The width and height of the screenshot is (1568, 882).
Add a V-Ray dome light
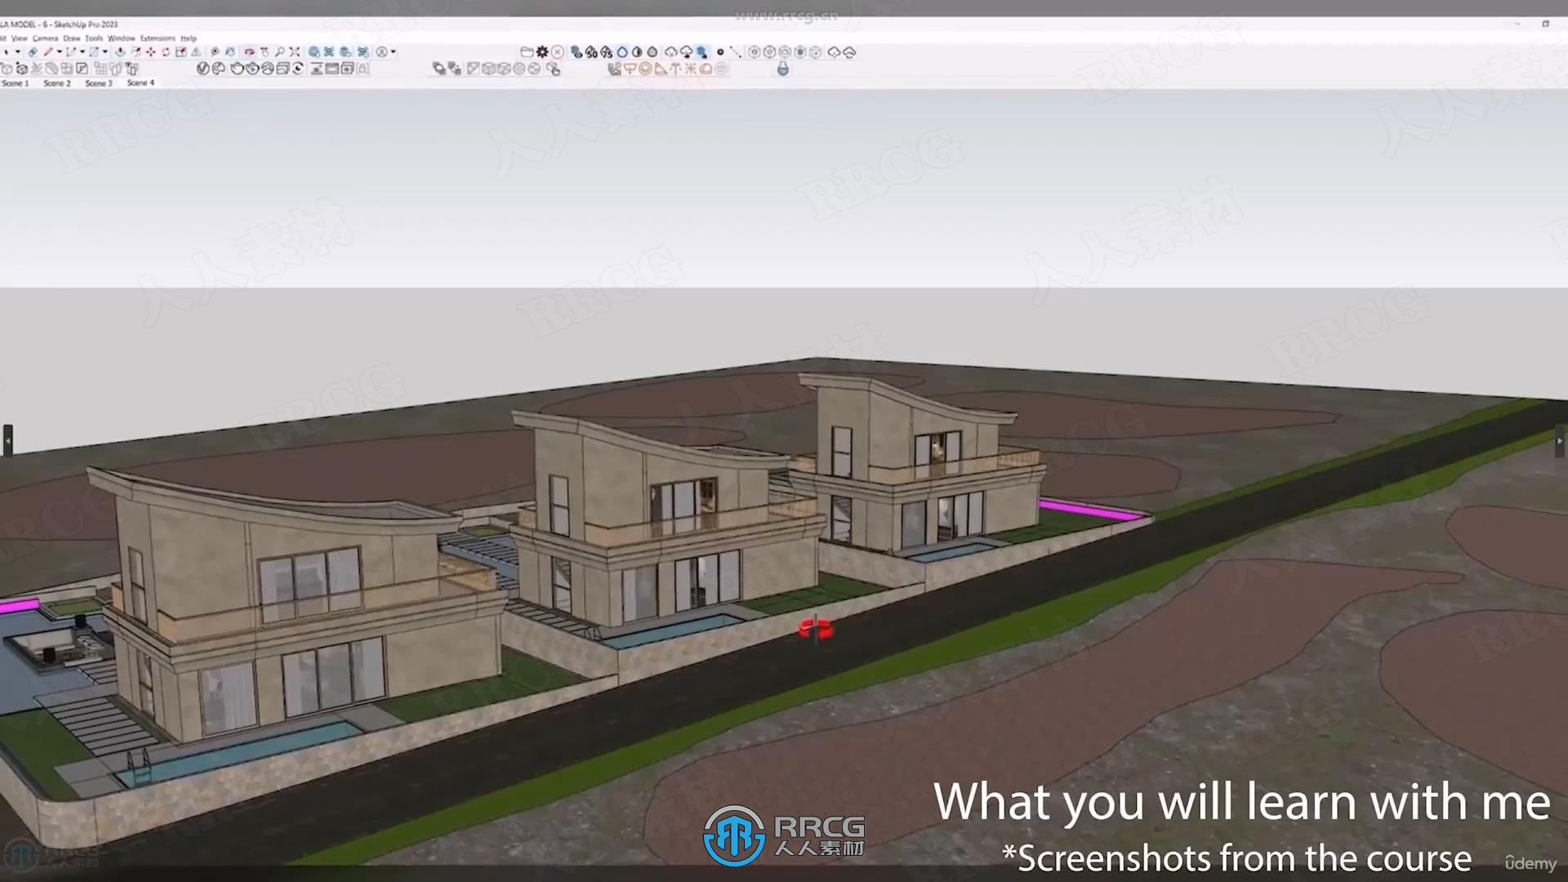706,69
